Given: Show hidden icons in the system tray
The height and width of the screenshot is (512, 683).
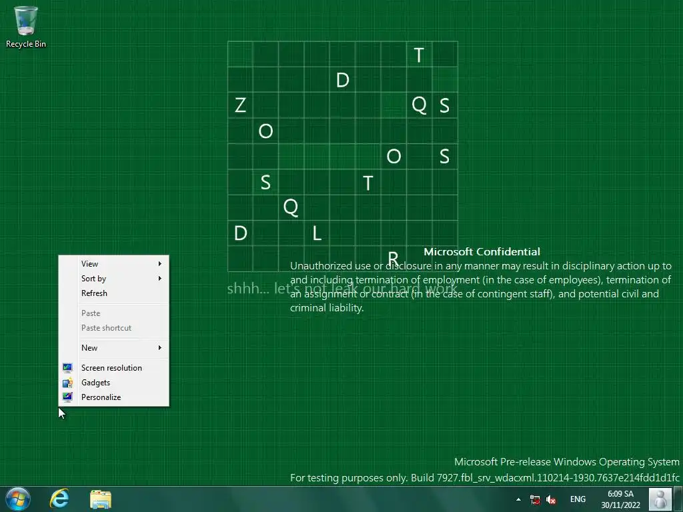Looking at the screenshot, I should click(518, 499).
